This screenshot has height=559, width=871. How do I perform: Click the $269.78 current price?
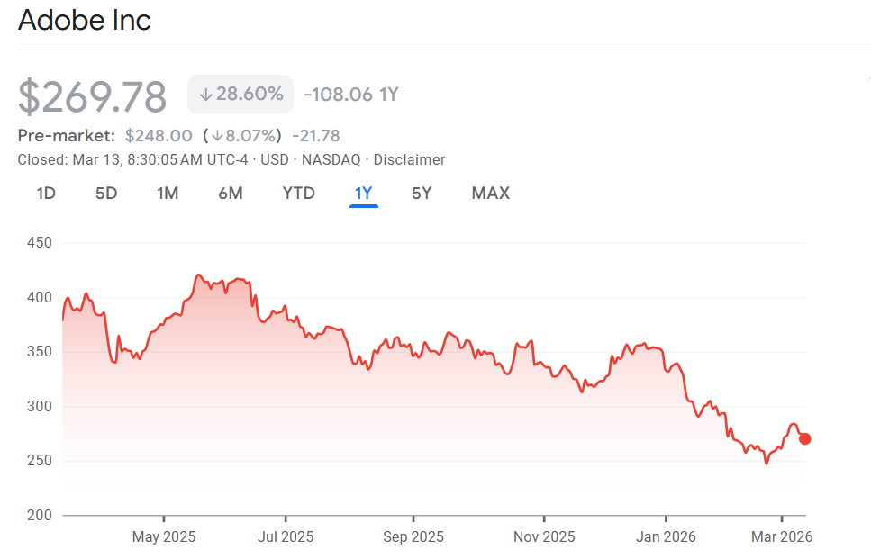point(93,97)
